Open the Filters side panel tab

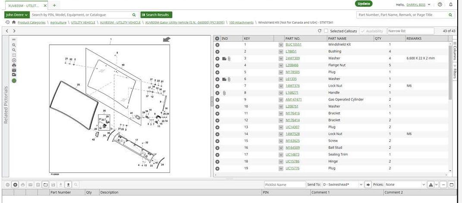(x=455, y=73)
